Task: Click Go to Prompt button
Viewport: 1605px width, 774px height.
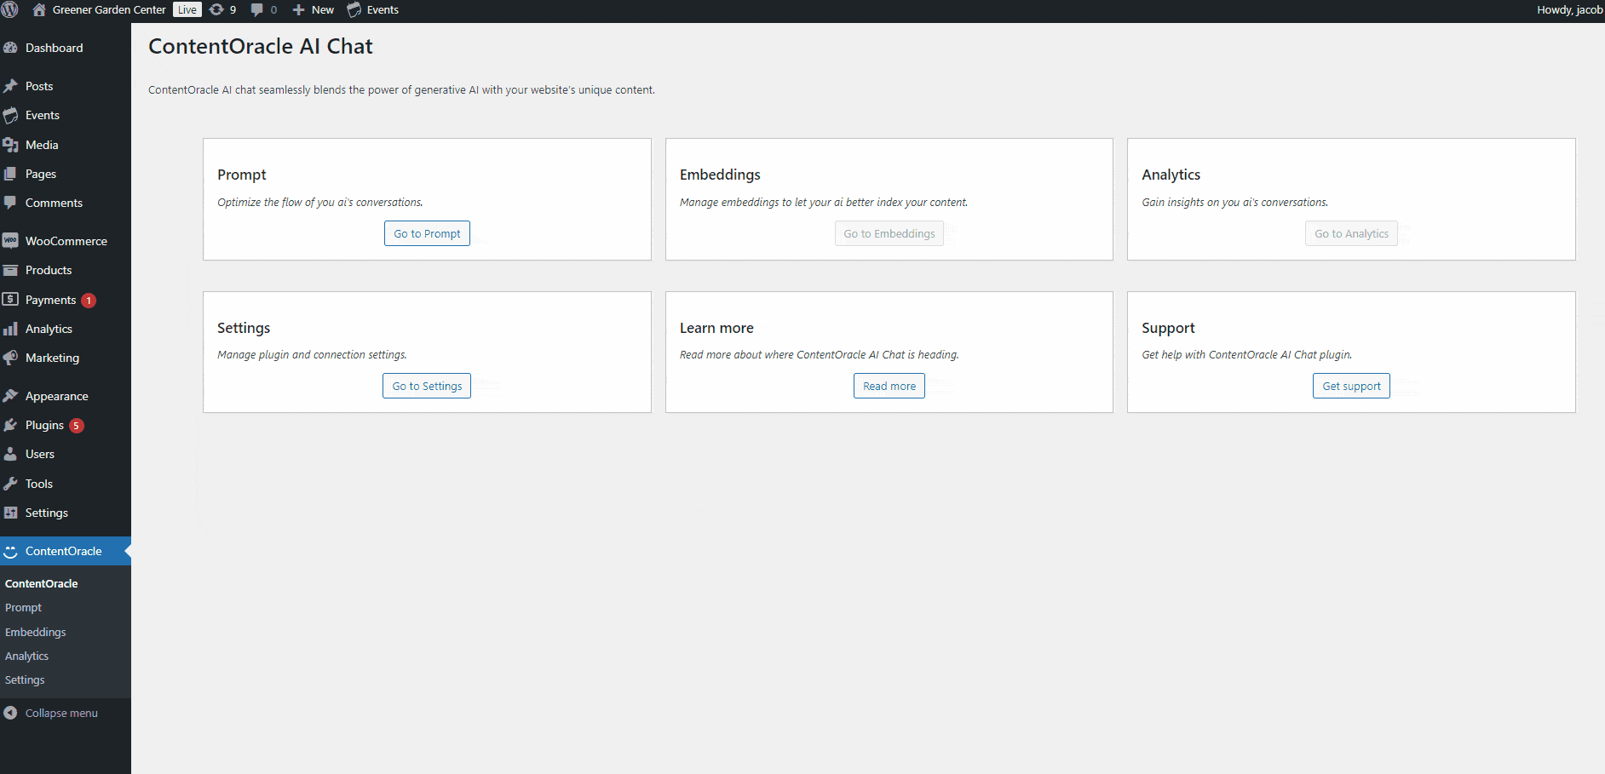Action: (427, 233)
